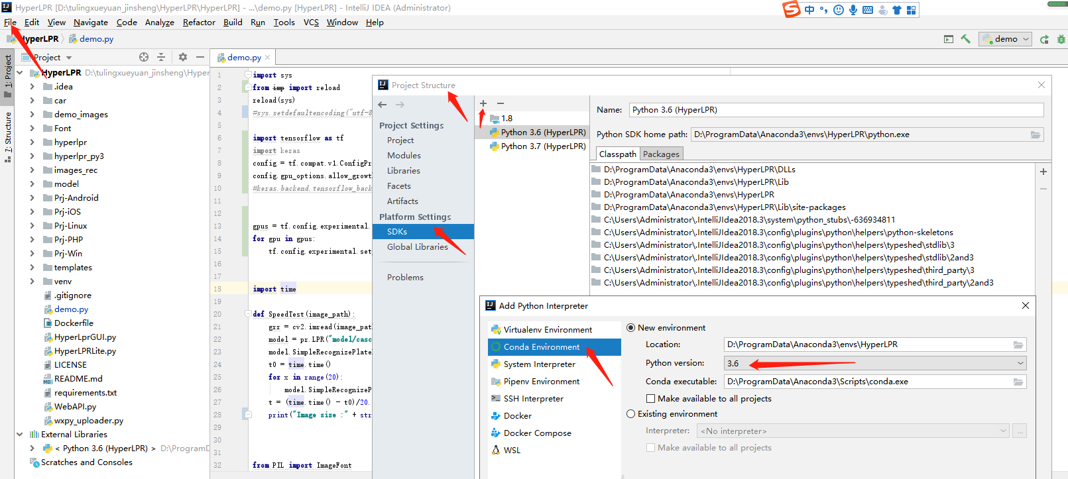Switch to the Packages tab
This screenshot has width=1068, height=479.
coord(661,154)
